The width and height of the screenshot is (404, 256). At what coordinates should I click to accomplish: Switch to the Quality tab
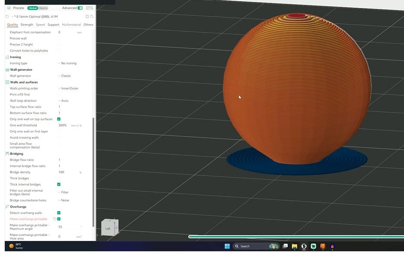(x=12, y=25)
